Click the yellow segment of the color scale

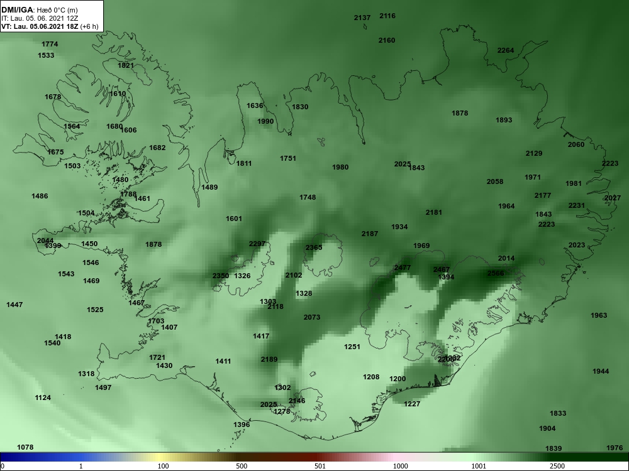pos(159,457)
